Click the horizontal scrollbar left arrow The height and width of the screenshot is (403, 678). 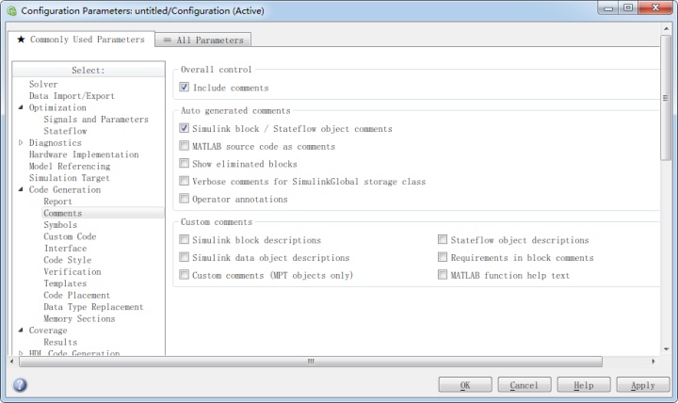[x=11, y=361]
